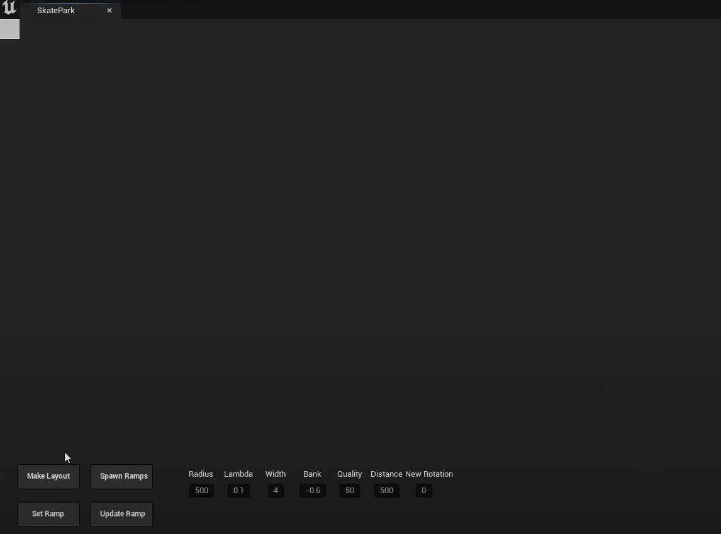Click the Lambda label

[238, 474]
